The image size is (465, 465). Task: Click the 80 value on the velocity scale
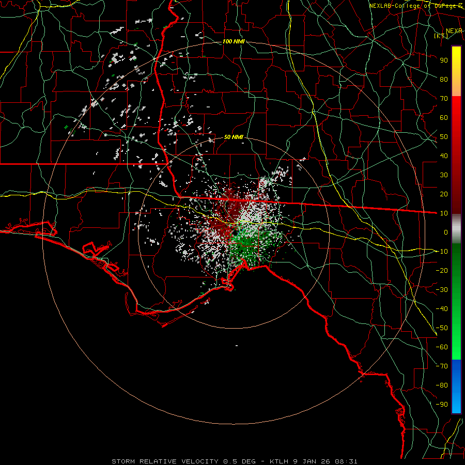pos(444,79)
